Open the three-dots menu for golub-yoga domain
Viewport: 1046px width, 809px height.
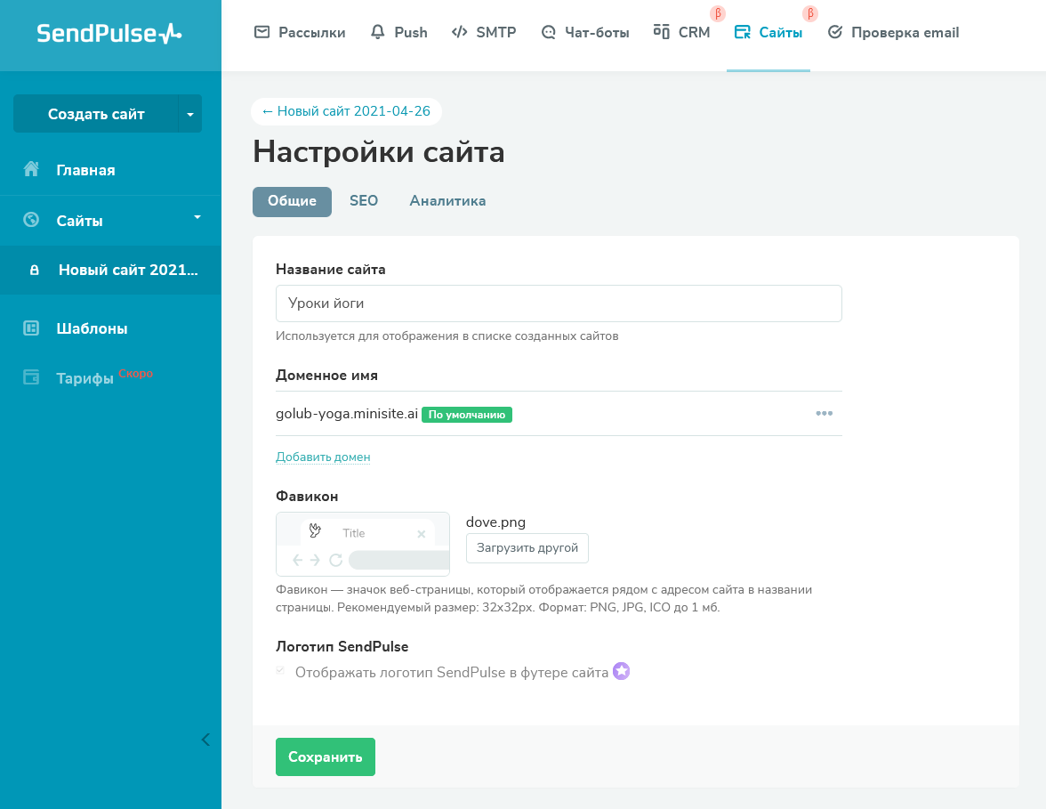824,413
